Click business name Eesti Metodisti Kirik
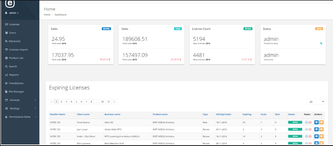Viewport: 333px width, 146px height. (114, 143)
